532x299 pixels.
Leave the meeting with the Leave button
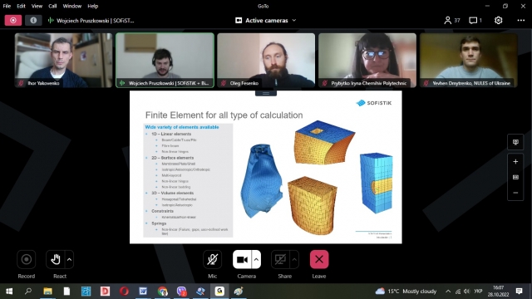click(x=319, y=260)
